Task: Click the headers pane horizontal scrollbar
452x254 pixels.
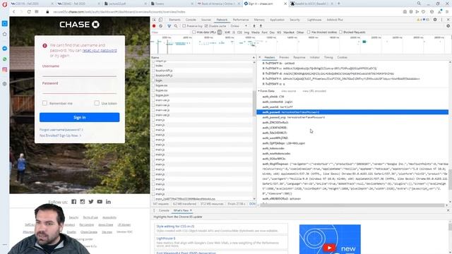Action: pos(352,205)
